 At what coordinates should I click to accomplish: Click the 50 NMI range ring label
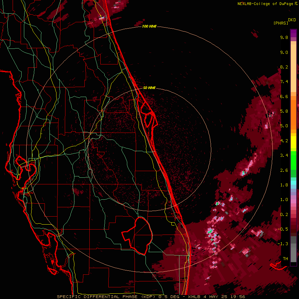[x=149, y=88]
